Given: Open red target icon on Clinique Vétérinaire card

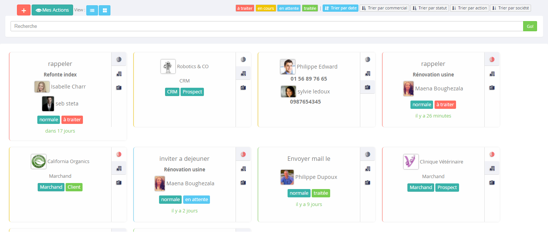Looking at the screenshot, I should [492, 154].
